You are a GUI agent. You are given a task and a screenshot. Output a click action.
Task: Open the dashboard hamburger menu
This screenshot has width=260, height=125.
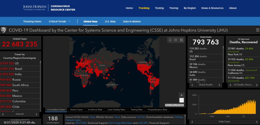click(x=258, y=30)
